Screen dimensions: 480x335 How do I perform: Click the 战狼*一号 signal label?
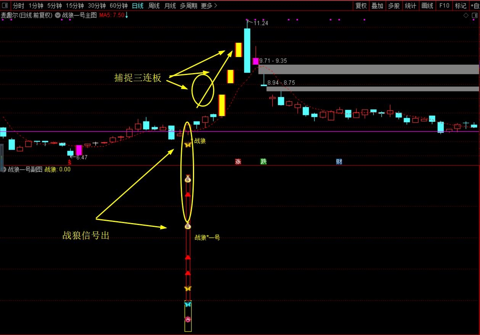tap(207, 238)
